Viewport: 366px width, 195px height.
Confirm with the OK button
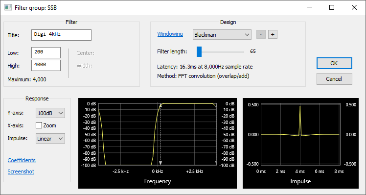pyautogui.click(x=334, y=63)
